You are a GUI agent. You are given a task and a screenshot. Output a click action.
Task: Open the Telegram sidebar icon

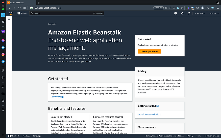coord(3,48)
